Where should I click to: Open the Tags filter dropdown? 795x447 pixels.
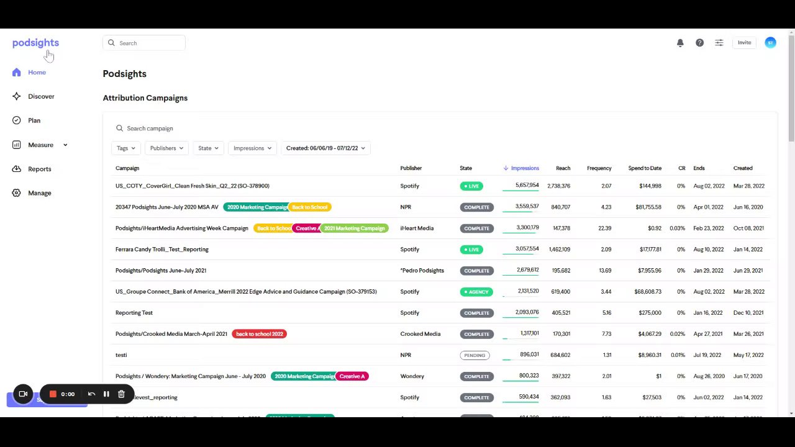(x=126, y=148)
